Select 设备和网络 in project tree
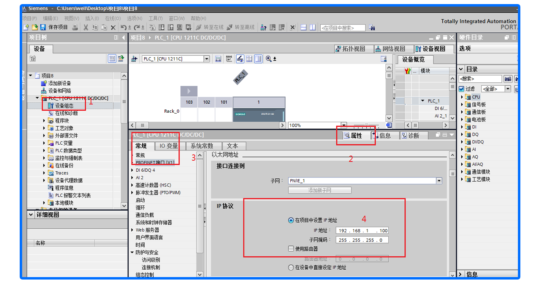The width and height of the screenshot is (538, 282). click(59, 91)
